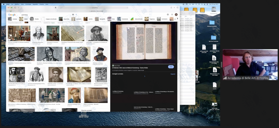The image size is (279, 128).
Task: Open the 'Bibbia di Gutenberg - Wikipedia' thumbnail
Action: (96, 95)
